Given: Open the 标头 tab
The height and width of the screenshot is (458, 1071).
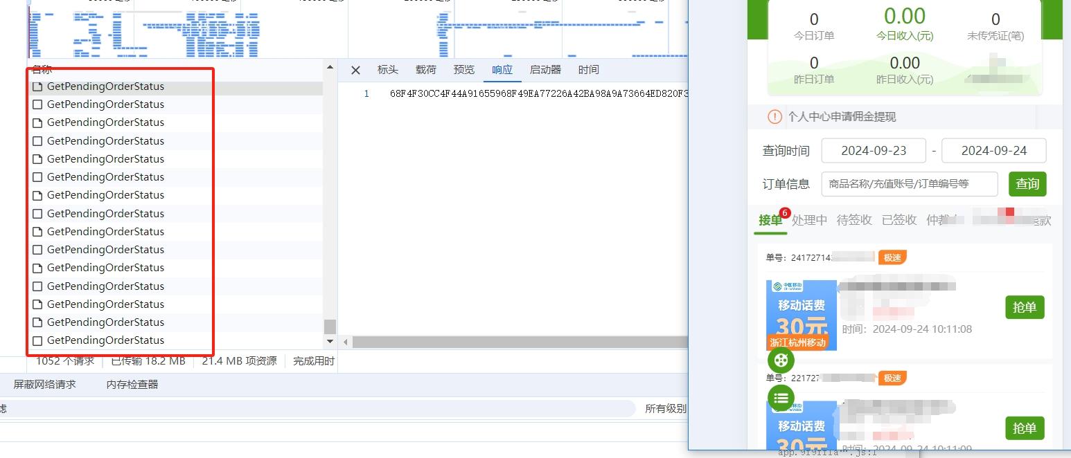Looking at the screenshot, I should [x=388, y=70].
